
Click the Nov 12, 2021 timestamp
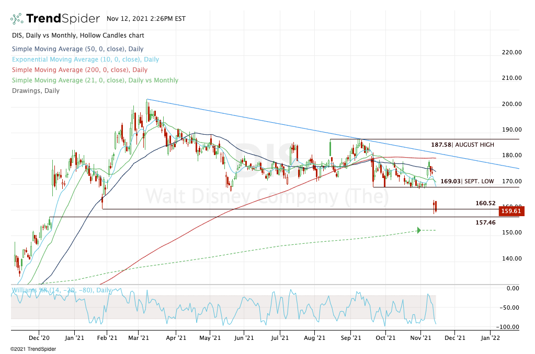pos(144,19)
